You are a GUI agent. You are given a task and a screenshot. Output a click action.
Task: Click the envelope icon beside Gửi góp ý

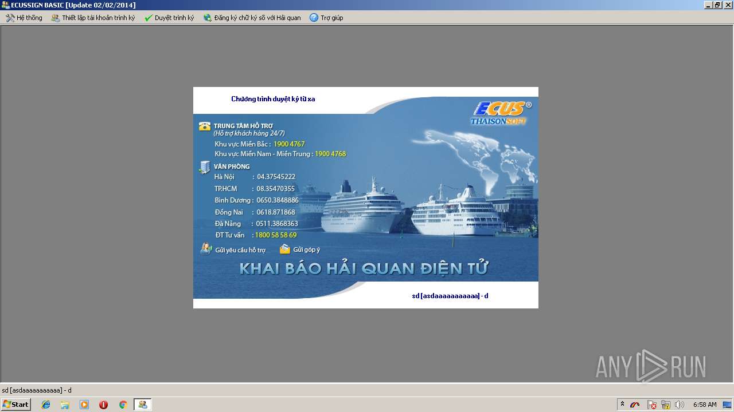coord(285,249)
